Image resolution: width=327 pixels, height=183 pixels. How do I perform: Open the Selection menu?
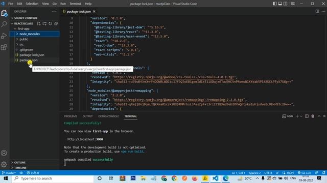pyautogui.click(x=32, y=4)
